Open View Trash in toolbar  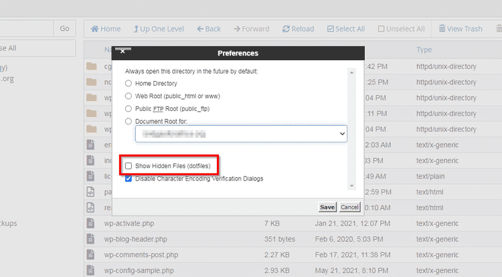[x=460, y=29]
